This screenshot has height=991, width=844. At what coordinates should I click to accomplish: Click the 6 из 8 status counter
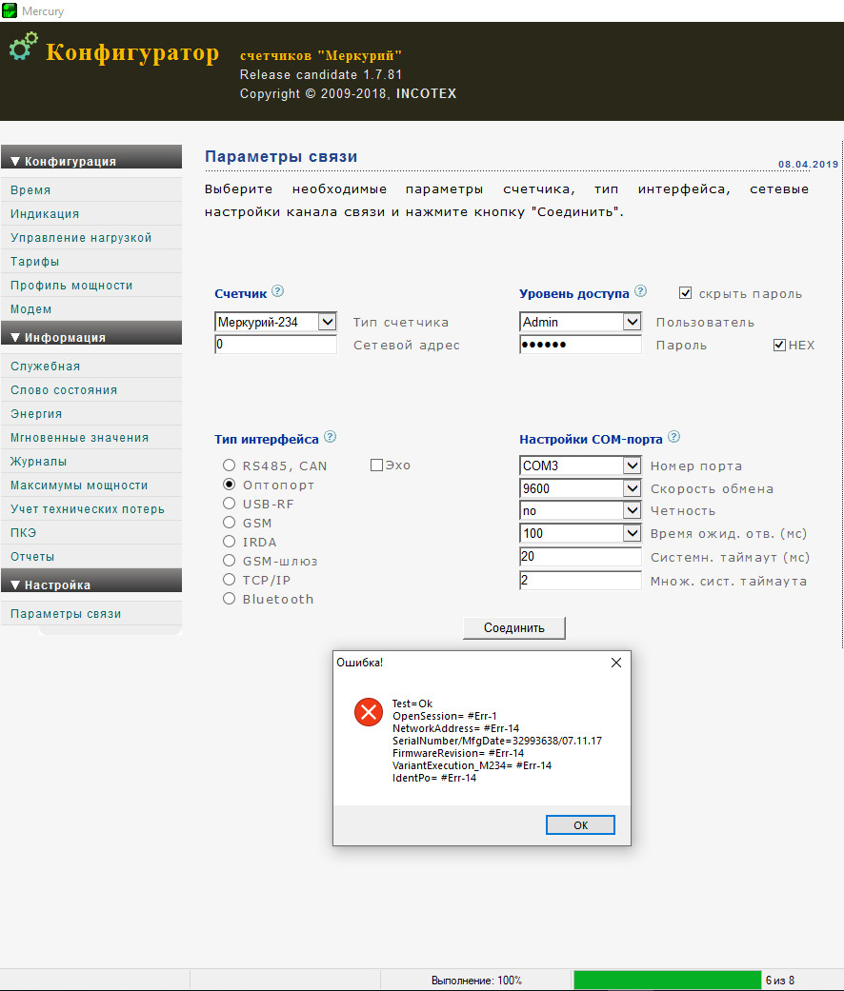click(x=780, y=981)
